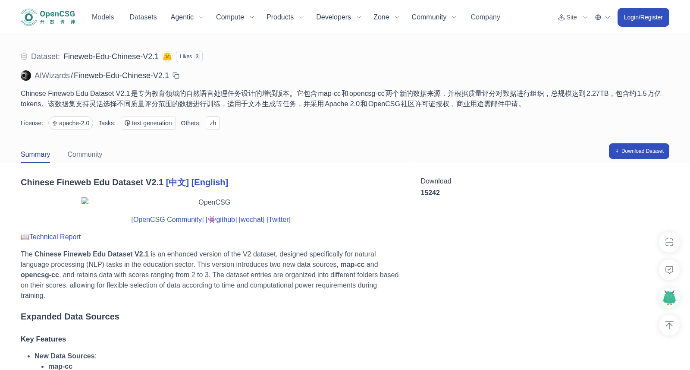Open the AIWizards namespace link
This screenshot has height=370, width=690.
click(52, 76)
